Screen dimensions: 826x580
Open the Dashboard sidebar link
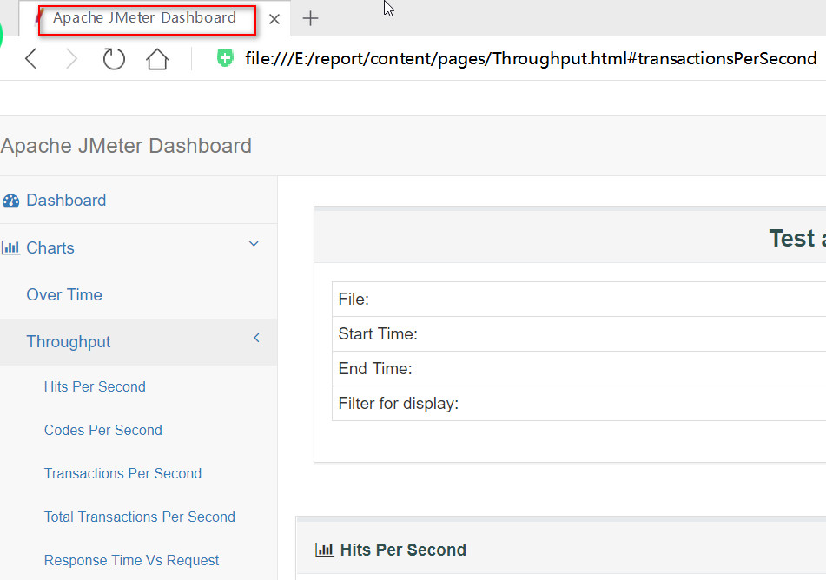tap(66, 201)
